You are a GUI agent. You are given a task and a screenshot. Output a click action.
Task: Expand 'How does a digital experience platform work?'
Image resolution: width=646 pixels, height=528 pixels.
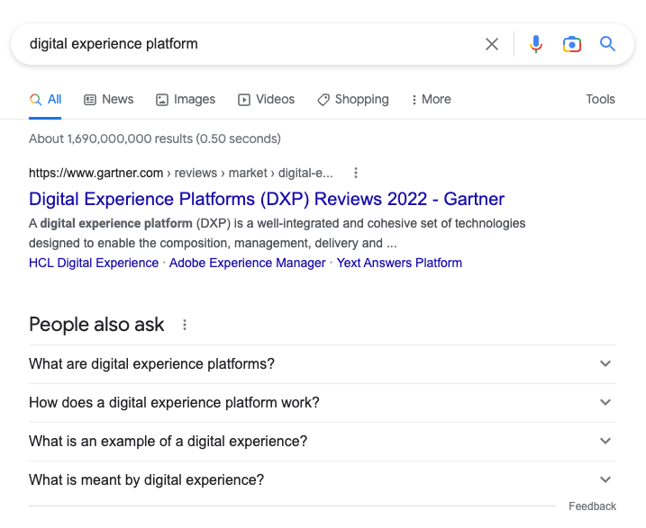point(323,403)
